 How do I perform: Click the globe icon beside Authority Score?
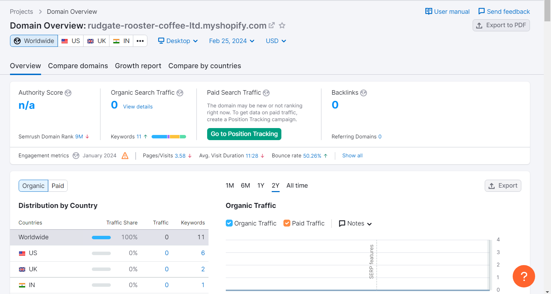point(68,93)
